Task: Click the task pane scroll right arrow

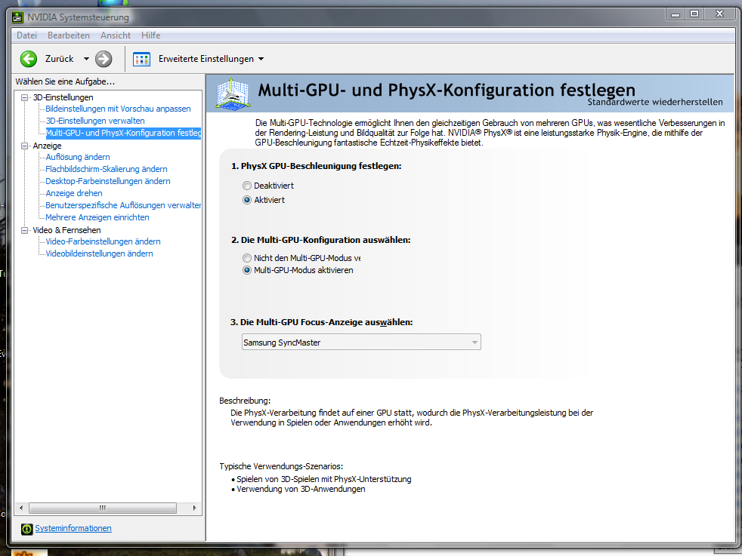Action: tap(194, 508)
